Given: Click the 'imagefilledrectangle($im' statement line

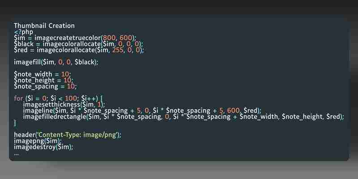Looking at the screenshot, I should [183, 117].
